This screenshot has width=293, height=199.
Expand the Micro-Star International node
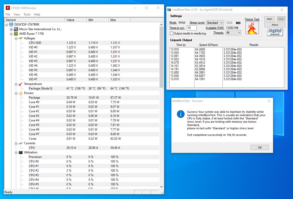pyautogui.click(x=11, y=29)
